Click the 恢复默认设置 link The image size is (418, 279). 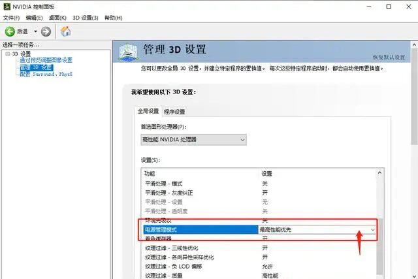pyautogui.click(x=389, y=57)
